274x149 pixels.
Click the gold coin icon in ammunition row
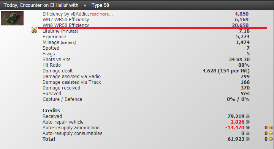[x=271, y=128]
